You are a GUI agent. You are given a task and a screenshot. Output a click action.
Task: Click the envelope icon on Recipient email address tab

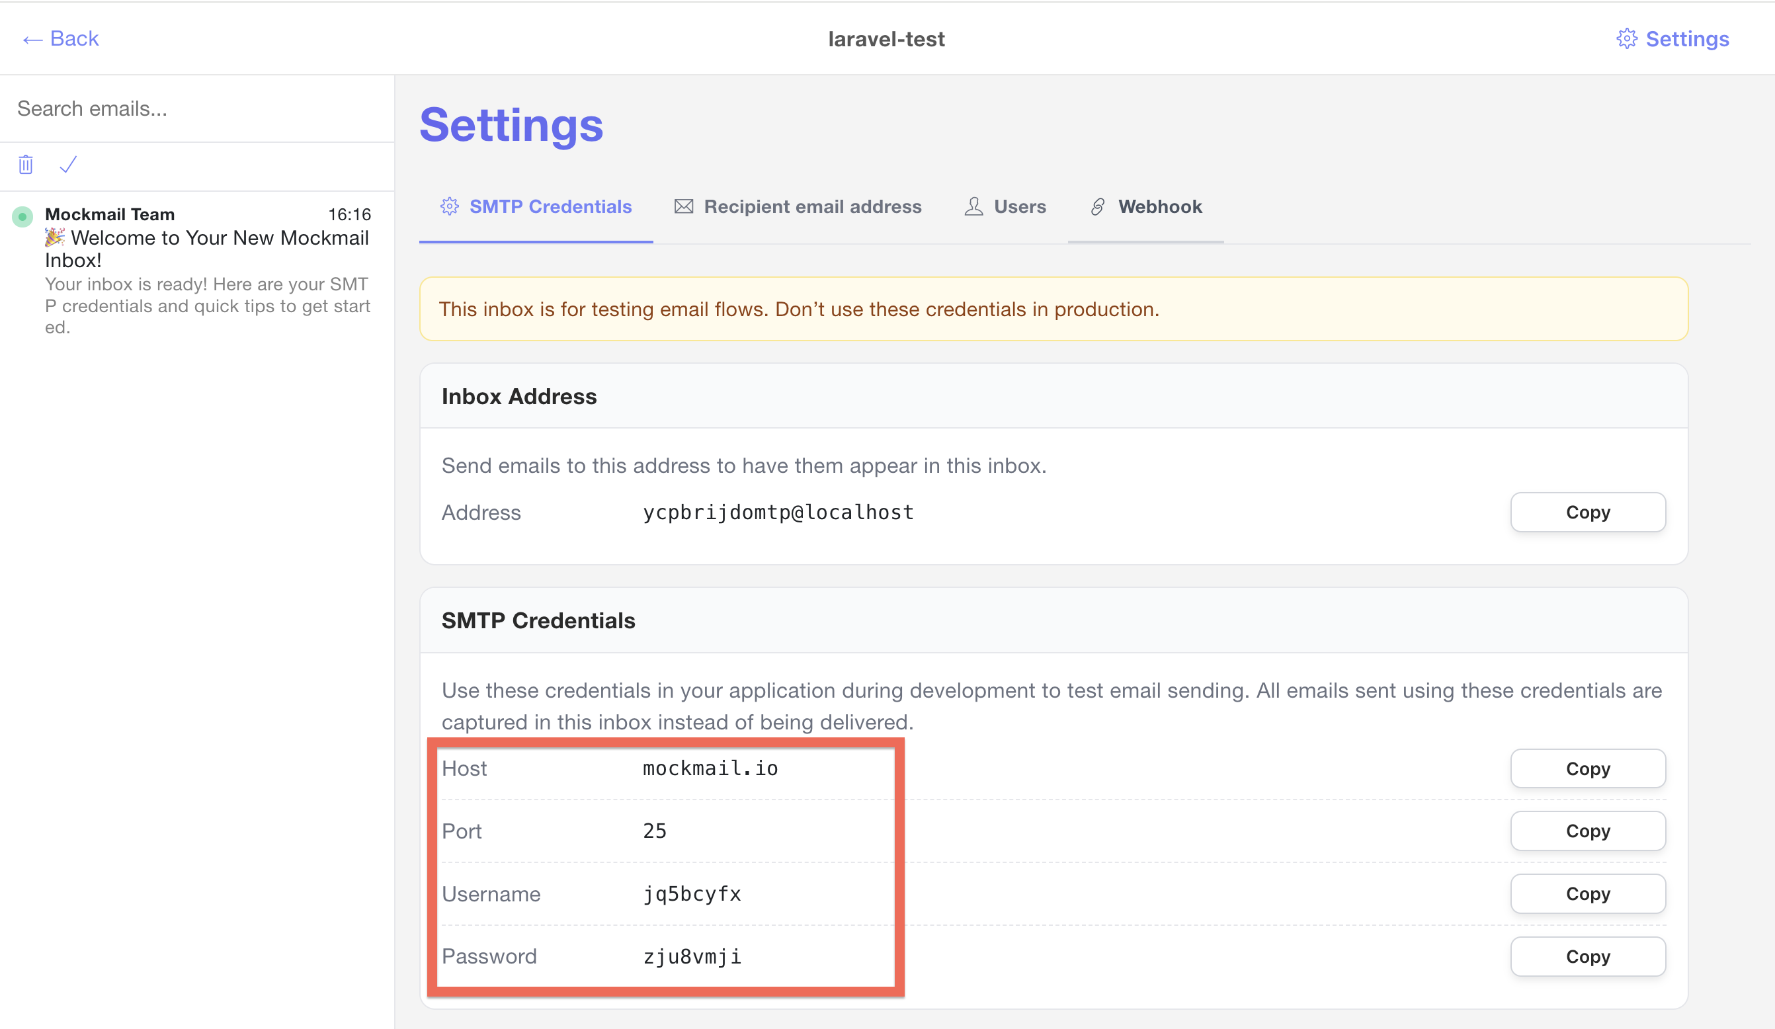pyautogui.click(x=684, y=206)
